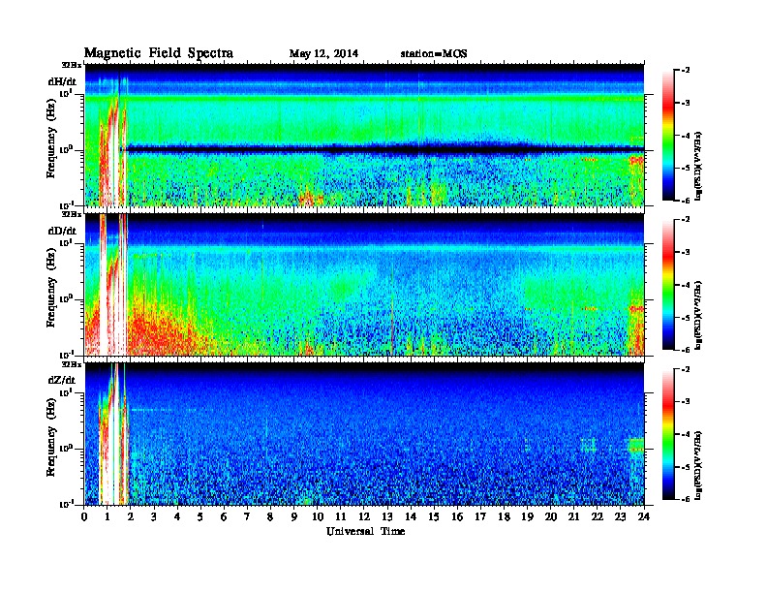The width and height of the screenshot is (767, 593).
Task: Click the color bar beside dD/dt panel
Action: point(667,285)
